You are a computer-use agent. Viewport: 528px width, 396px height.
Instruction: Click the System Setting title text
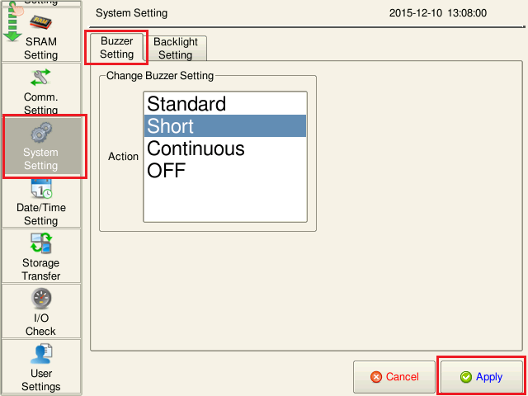[x=131, y=13]
